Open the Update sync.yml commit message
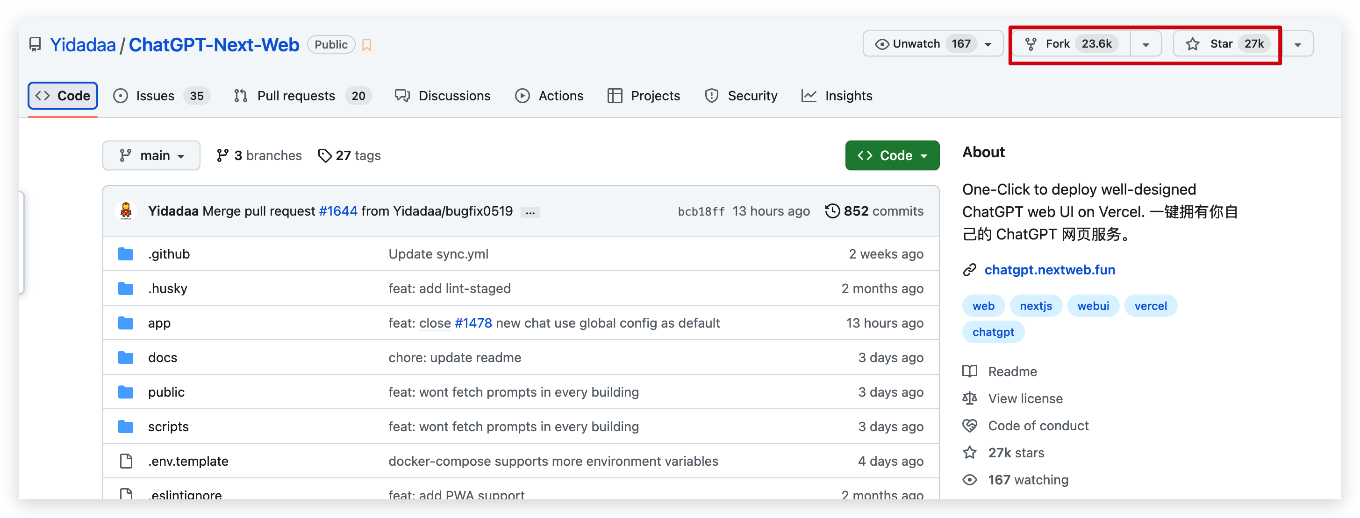This screenshot has width=1360, height=518. (x=438, y=254)
